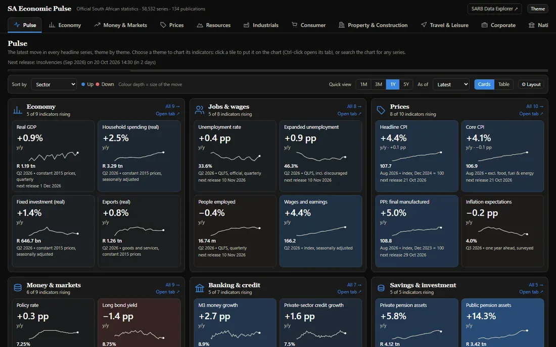The width and height of the screenshot is (556, 347).
Task: Switch quick view to 3M
Action: click(379, 84)
